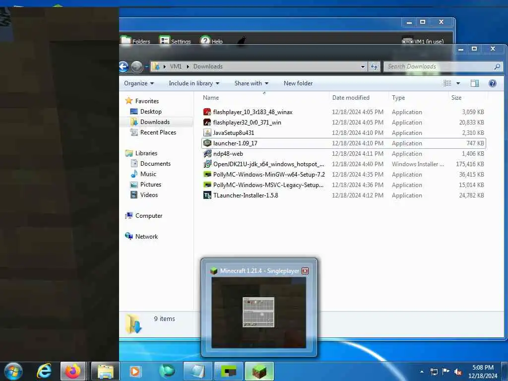The image size is (508, 381).
Task: Open Windows Explorer taskbar button
Action: (x=105, y=371)
